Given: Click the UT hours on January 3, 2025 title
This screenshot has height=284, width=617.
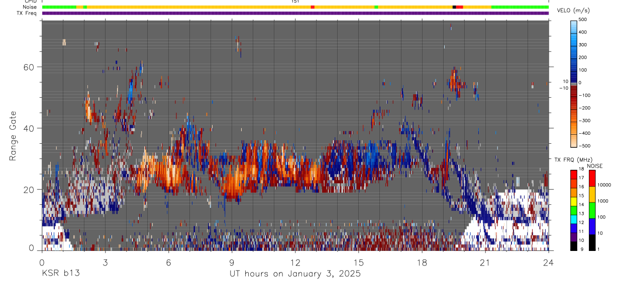Looking at the screenshot, I should [295, 274].
